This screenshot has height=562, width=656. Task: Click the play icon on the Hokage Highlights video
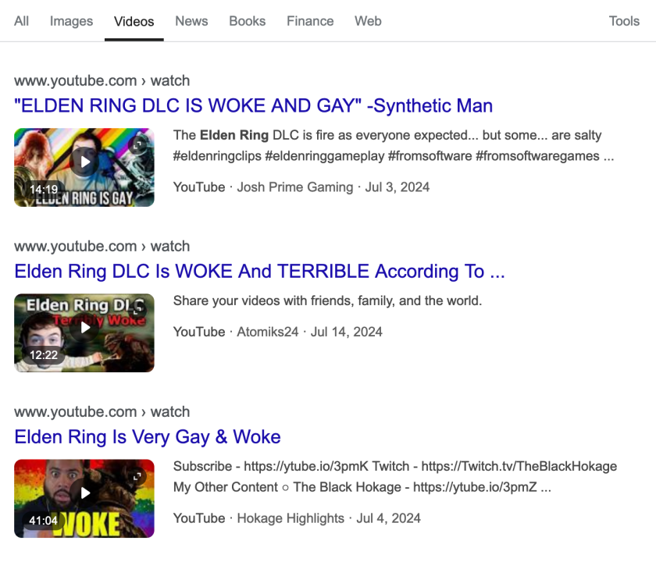pos(84,493)
